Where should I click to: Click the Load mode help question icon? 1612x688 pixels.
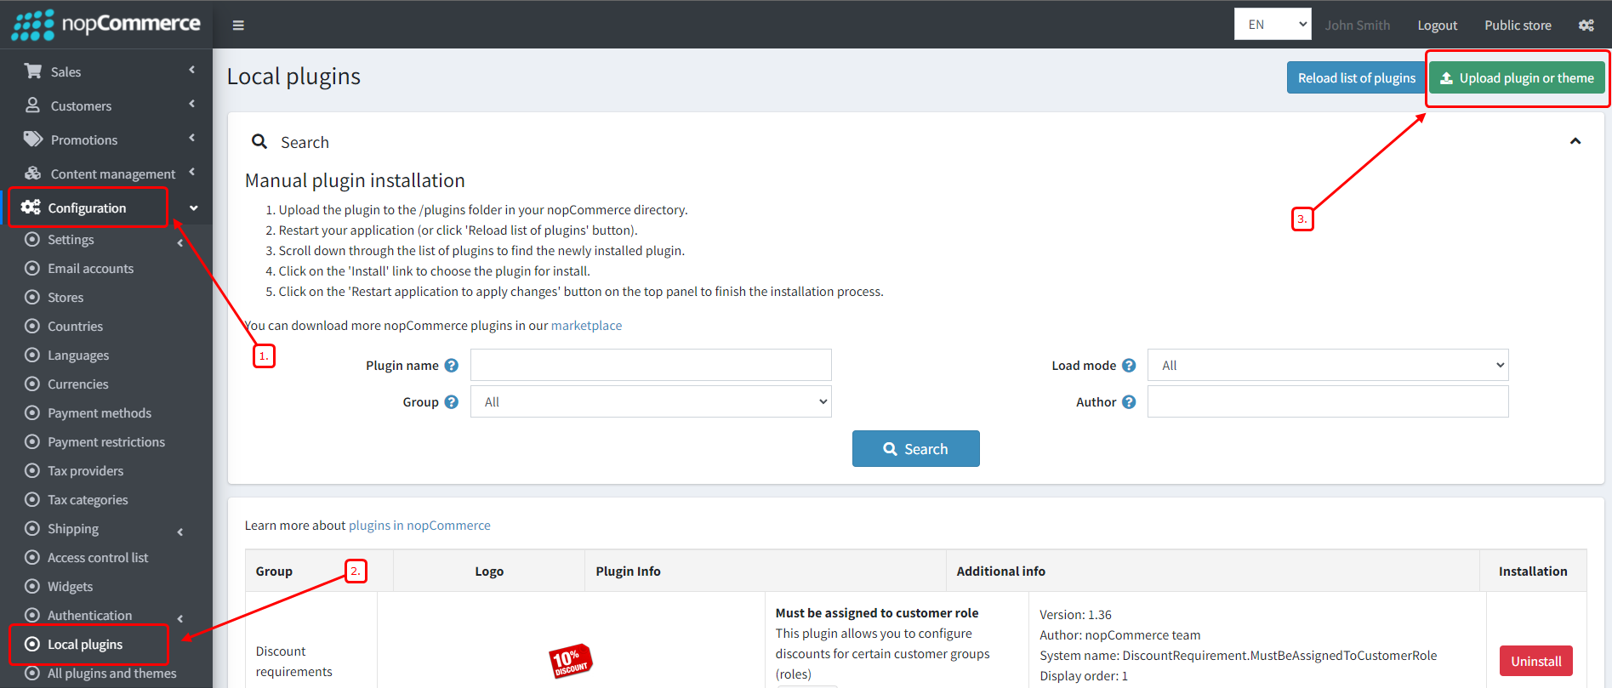(x=1129, y=365)
